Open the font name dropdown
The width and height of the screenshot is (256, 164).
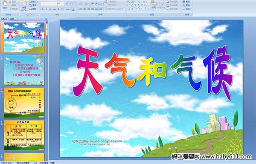point(56,3)
